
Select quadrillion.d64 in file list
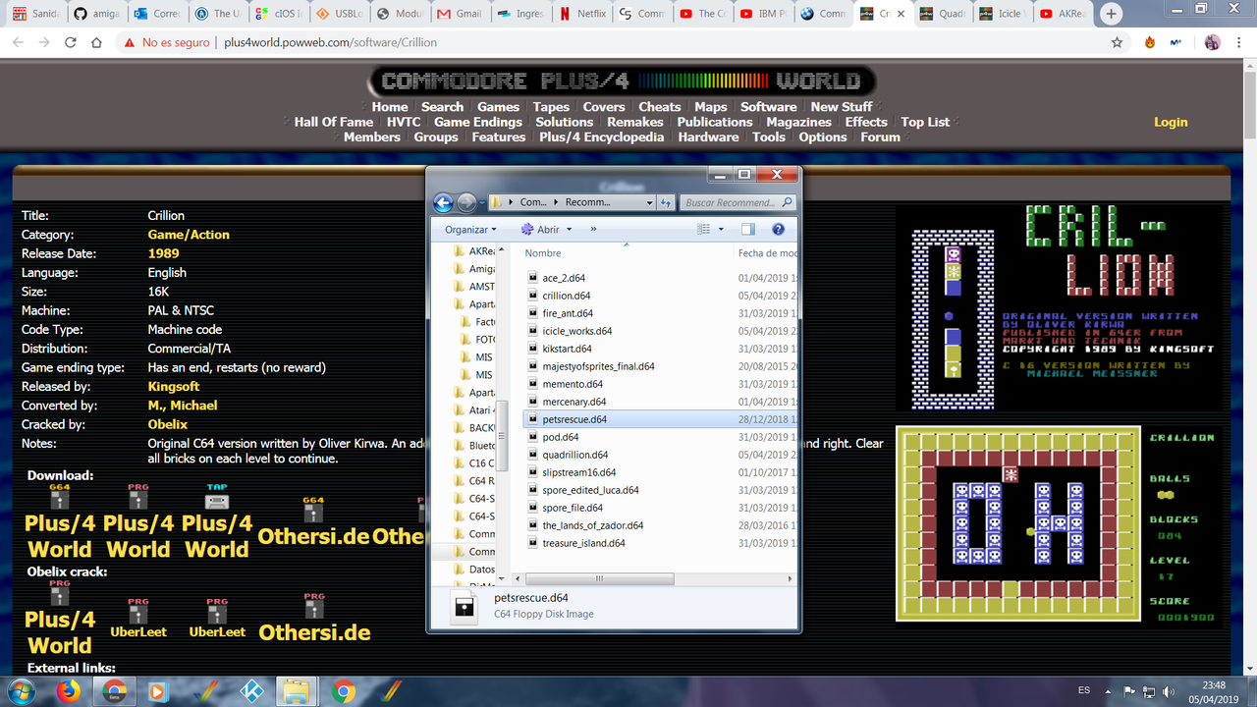574,455
